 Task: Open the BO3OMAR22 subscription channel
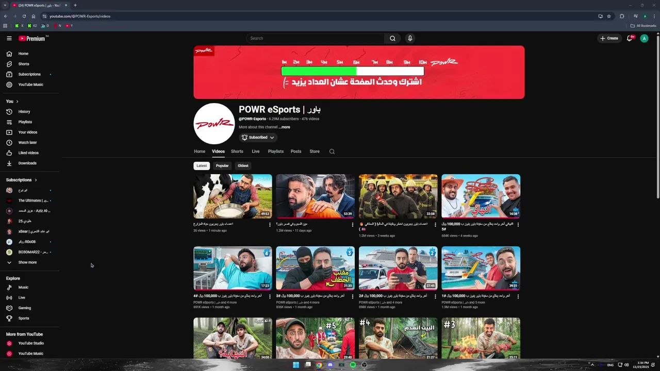tap(29, 252)
